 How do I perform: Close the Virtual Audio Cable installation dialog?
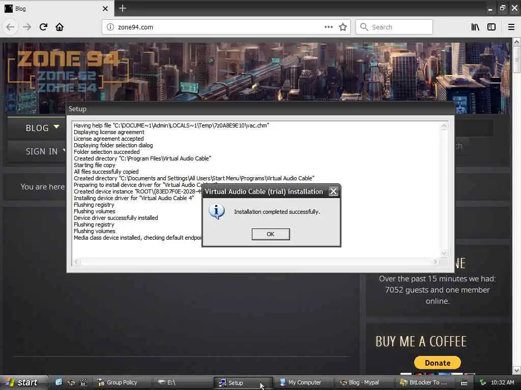coord(333,191)
